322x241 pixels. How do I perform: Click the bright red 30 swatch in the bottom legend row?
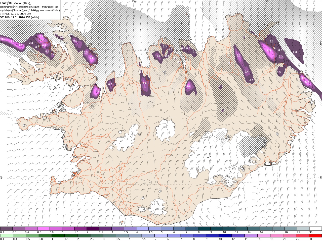point(315,236)
